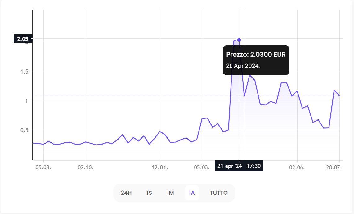The width and height of the screenshot is (354, 214).
Task: Click the 1.5 price axis label
Action: tap(25, 71)
